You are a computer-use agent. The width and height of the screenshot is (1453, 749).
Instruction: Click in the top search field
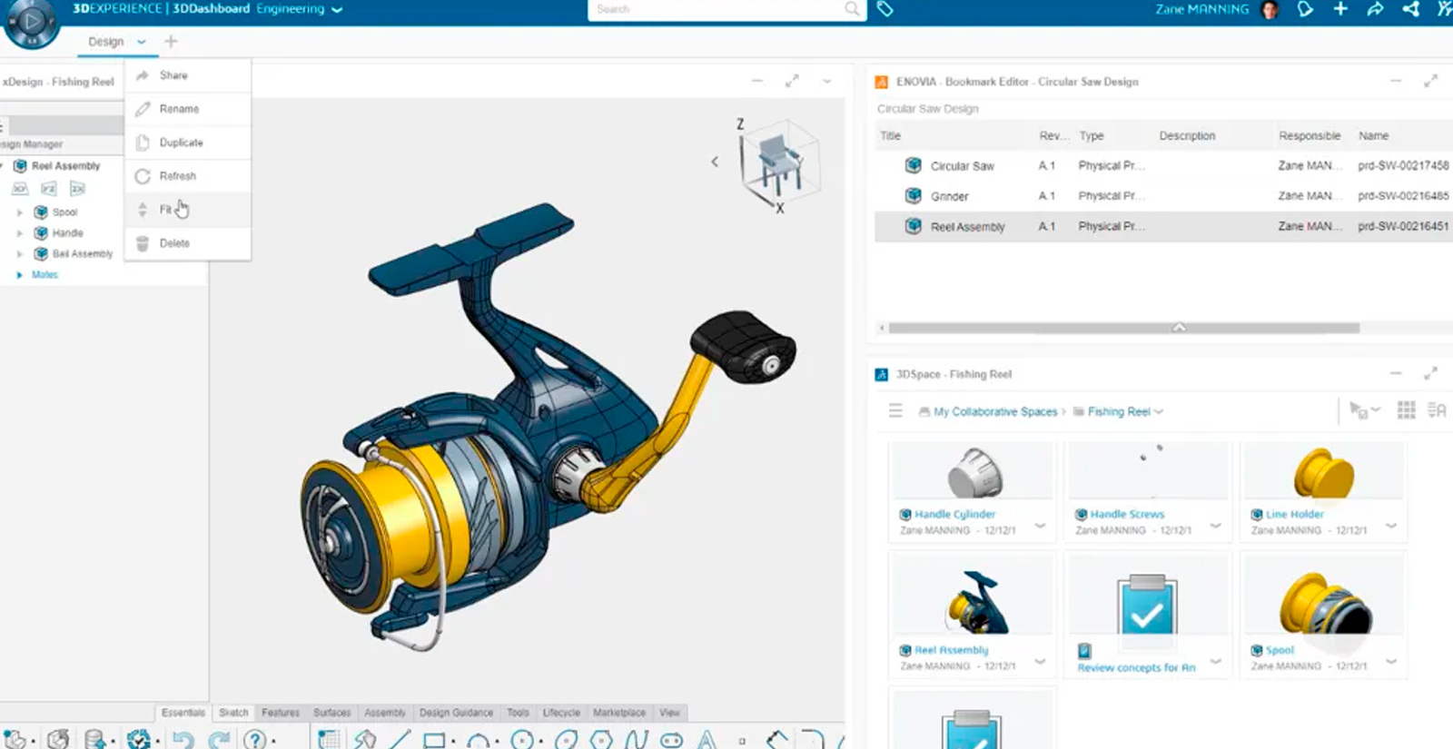(722, 9)
